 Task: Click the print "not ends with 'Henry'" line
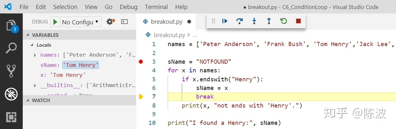pos(242,105)
